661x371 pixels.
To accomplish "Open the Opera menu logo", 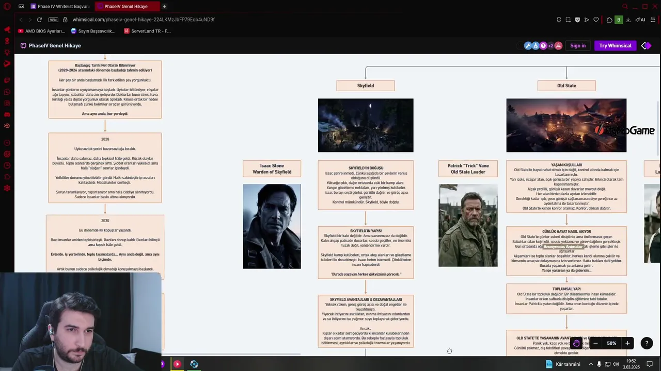I will [x=7, y=6].
